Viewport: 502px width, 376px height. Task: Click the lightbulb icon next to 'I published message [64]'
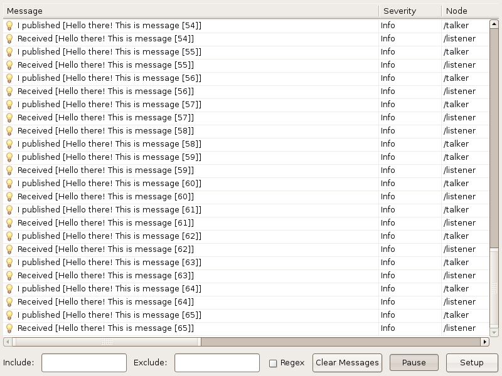pos(9,289)
